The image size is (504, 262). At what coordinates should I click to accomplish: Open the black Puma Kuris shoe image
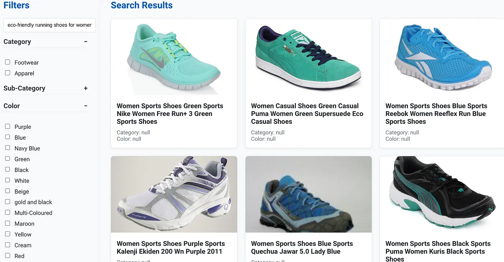coord(442,194)
